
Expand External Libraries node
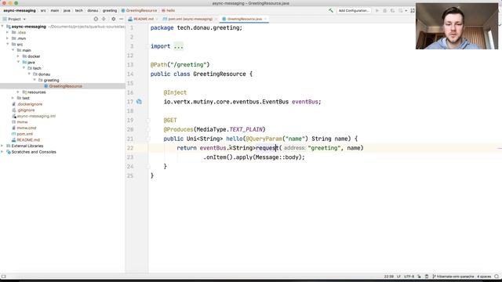pyautogui.click(x=2, y=146)
